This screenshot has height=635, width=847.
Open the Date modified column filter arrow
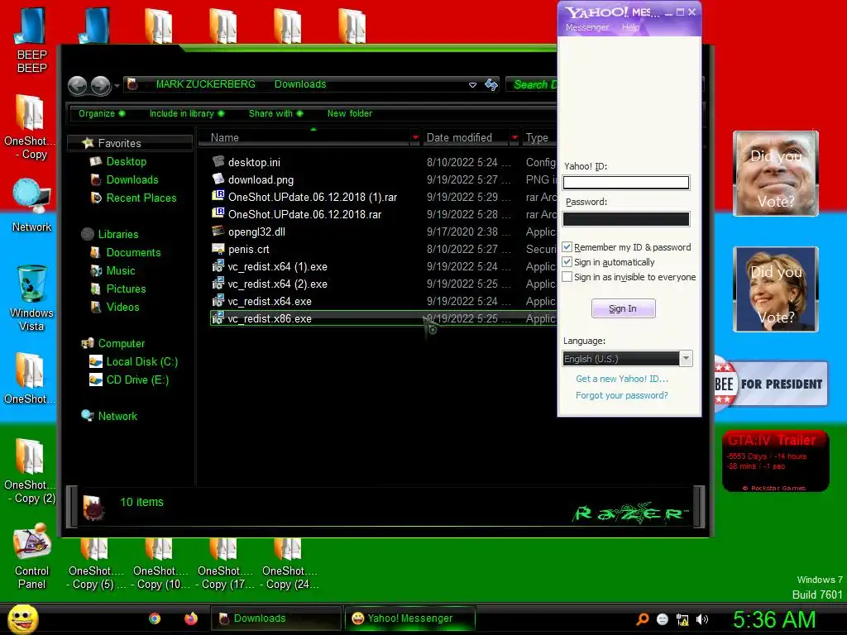514,138
